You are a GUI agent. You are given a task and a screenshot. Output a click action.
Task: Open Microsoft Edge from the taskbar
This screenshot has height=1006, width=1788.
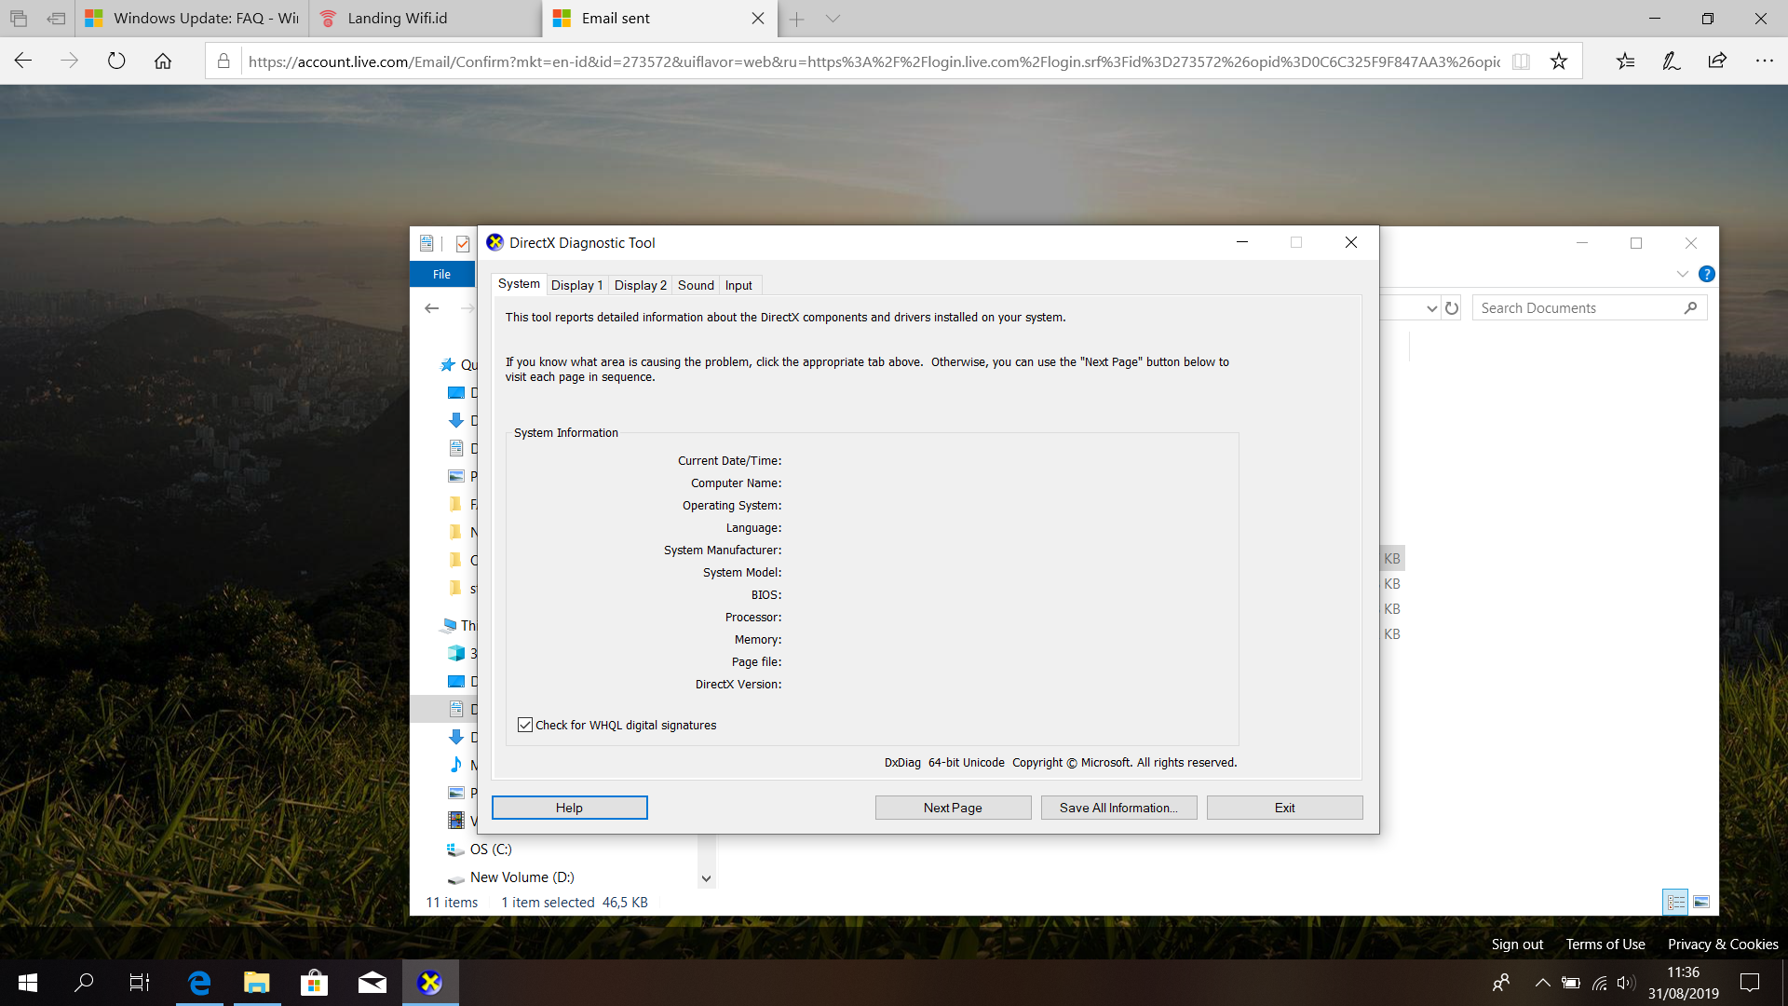199,983
